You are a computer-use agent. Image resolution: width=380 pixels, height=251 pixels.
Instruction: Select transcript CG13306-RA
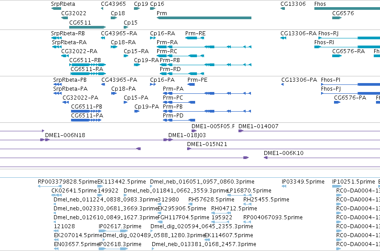299,33
